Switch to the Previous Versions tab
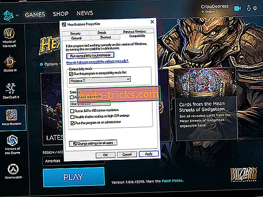The width and height of the screenshot is (263, 197). click(x=134, y=31)
